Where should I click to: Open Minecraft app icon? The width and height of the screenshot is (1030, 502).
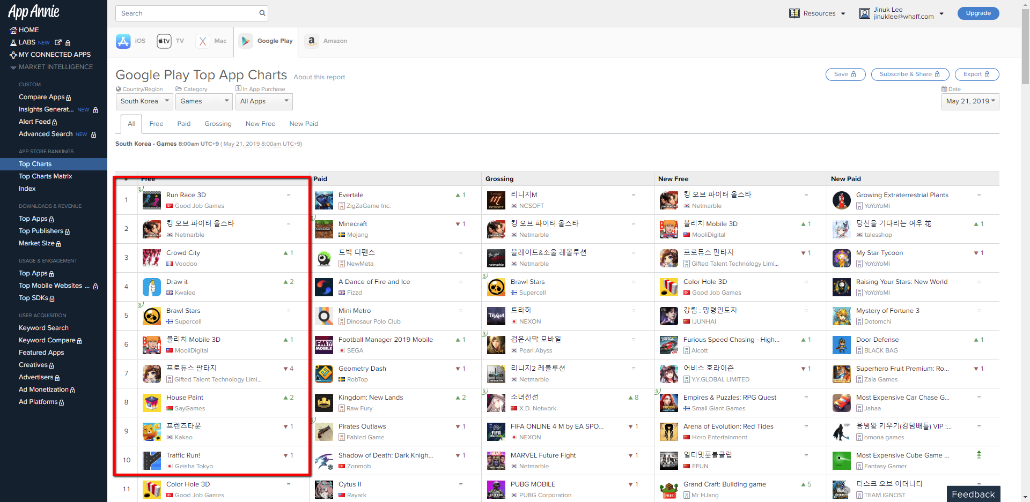coord(324,229)
